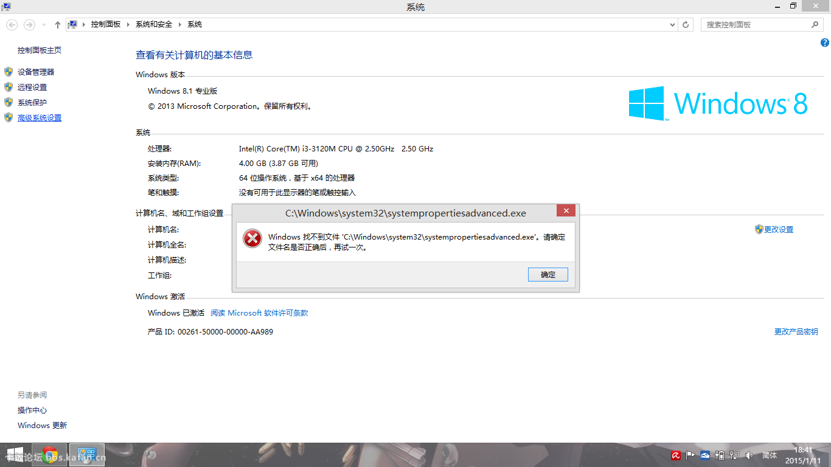The image size is (831, 467).
Task: Open the volume speaker tray icon
Action: click(x=749, y=455)
